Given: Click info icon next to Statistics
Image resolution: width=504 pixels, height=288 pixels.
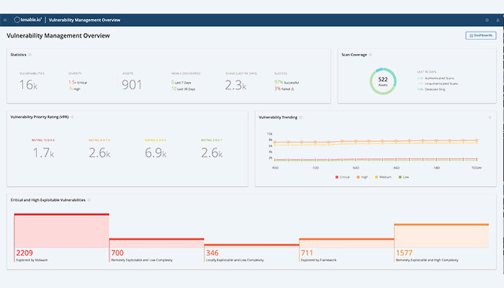Looking at the screenshot, I should pos(30,54).
